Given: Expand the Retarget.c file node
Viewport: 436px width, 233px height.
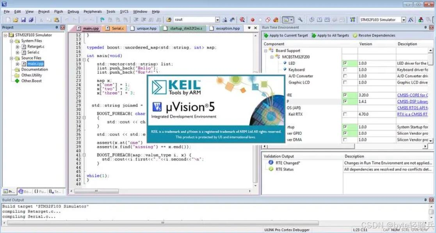Looking at the screenshot, I should 18,47.
